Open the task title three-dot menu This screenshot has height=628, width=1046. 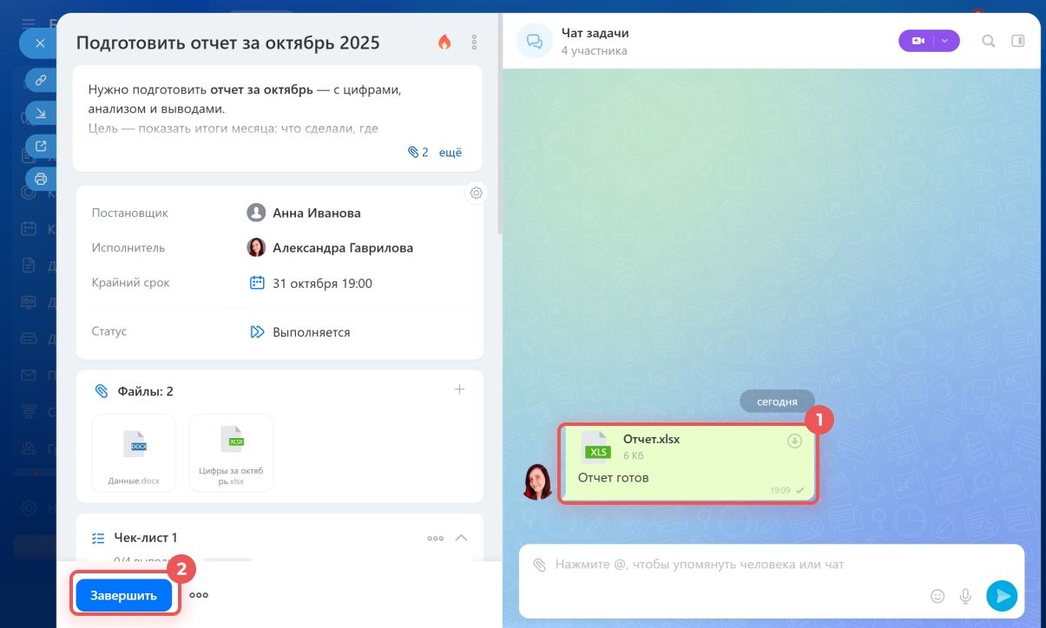point(474,42)
